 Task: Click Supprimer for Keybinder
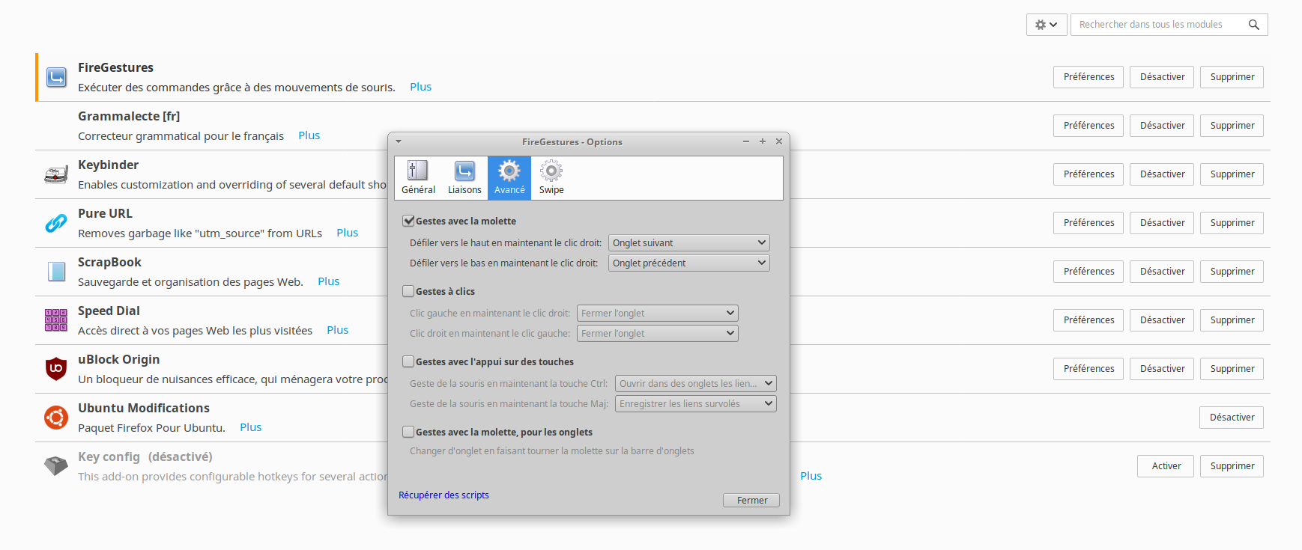pyautogui.click(x=1232, y=174)
